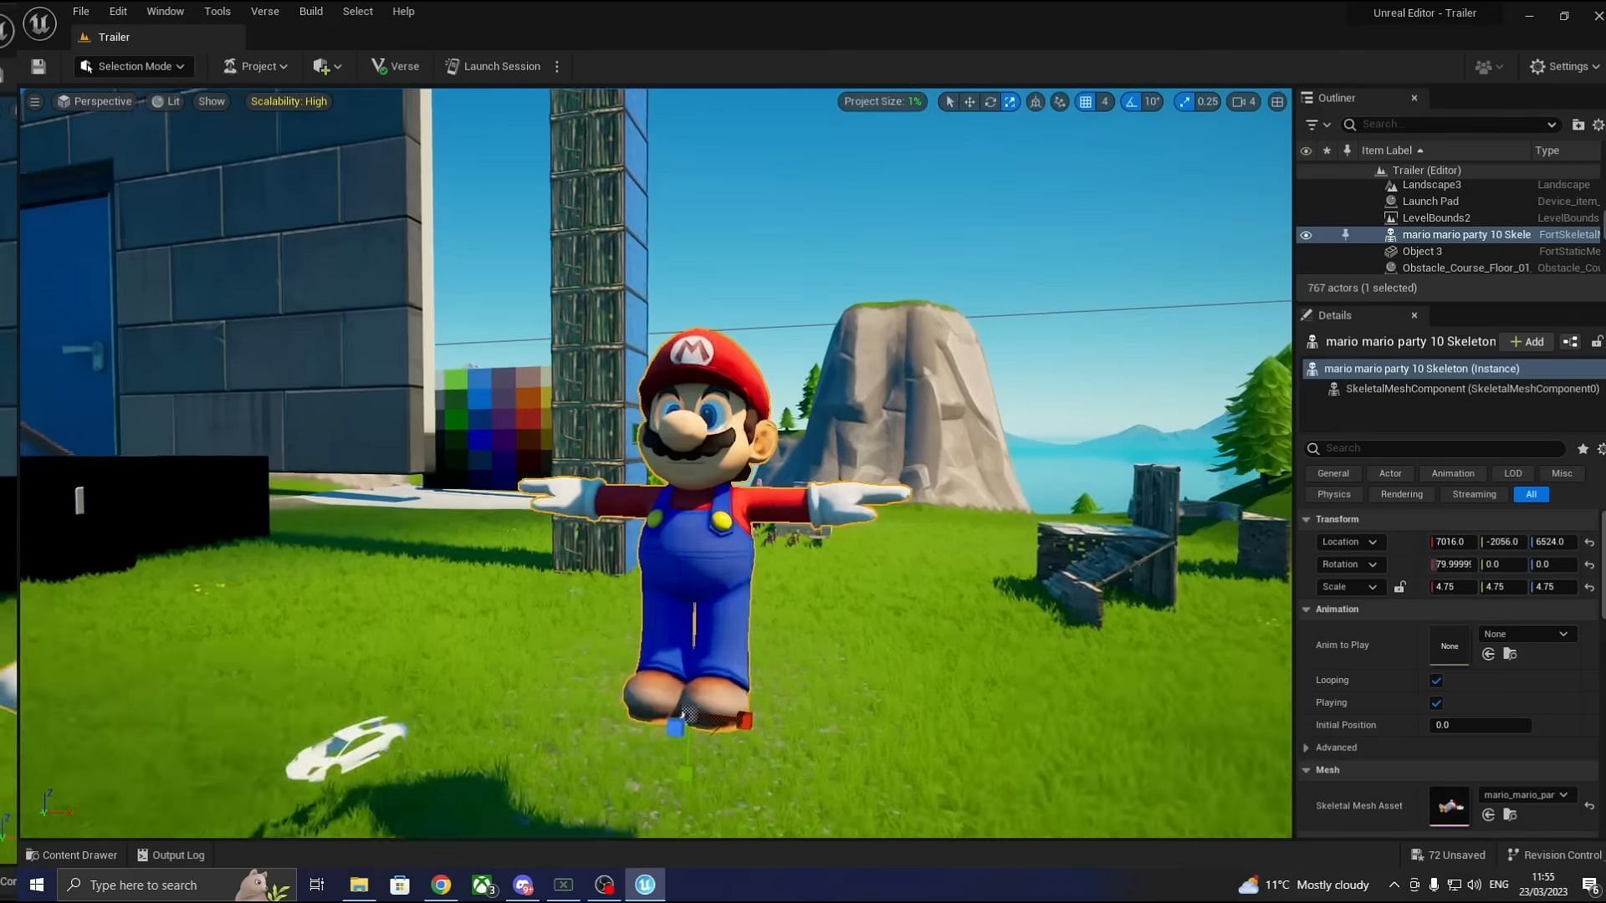Click the Scalability: High button

click(289, 102)
